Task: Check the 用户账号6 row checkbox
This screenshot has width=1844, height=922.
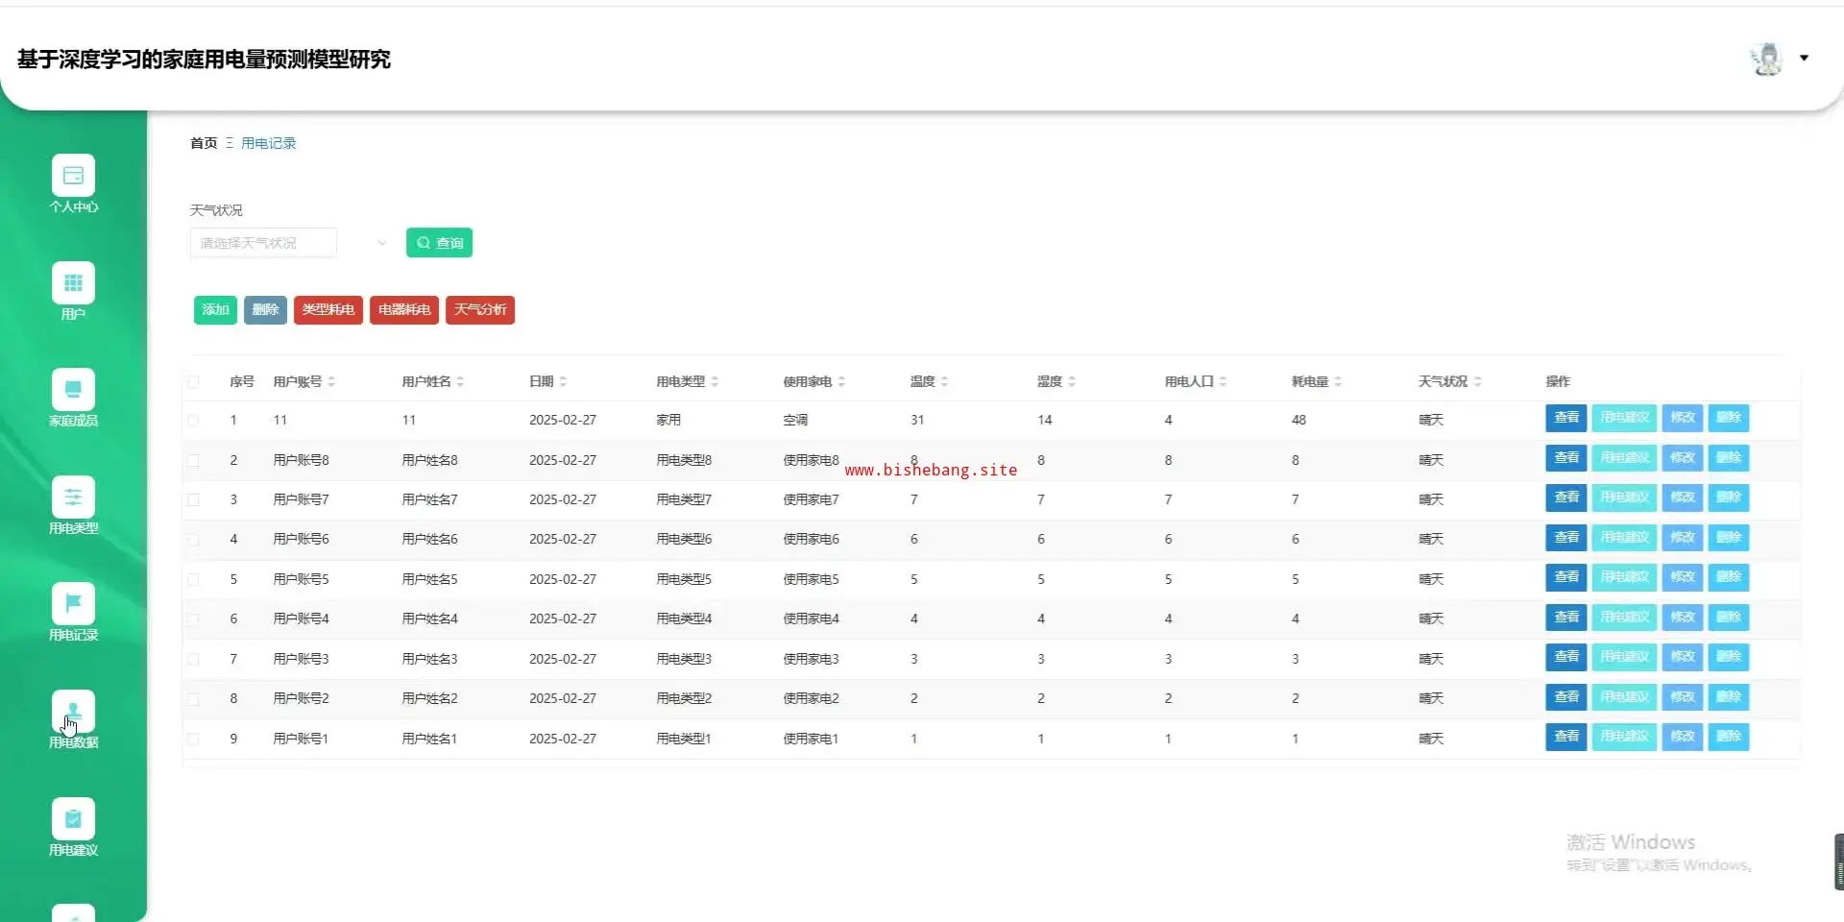Action: [x=194, y=540]
